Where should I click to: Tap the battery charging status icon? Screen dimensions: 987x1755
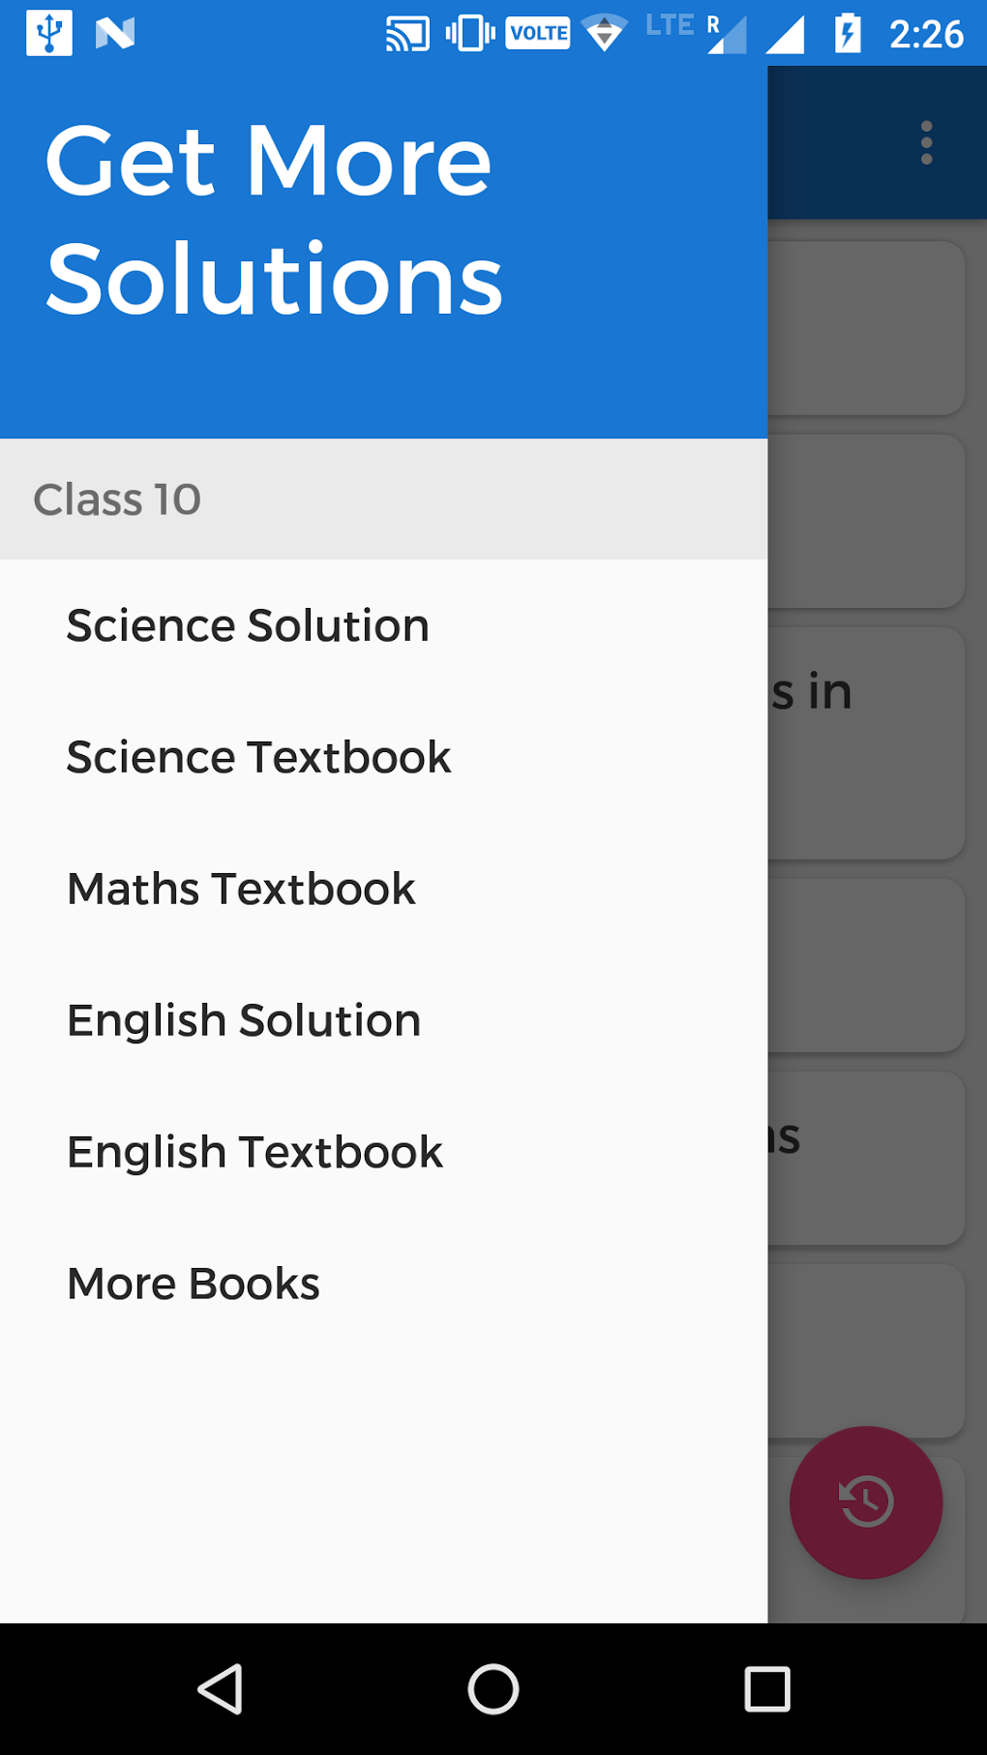click(x=848, y=34)
